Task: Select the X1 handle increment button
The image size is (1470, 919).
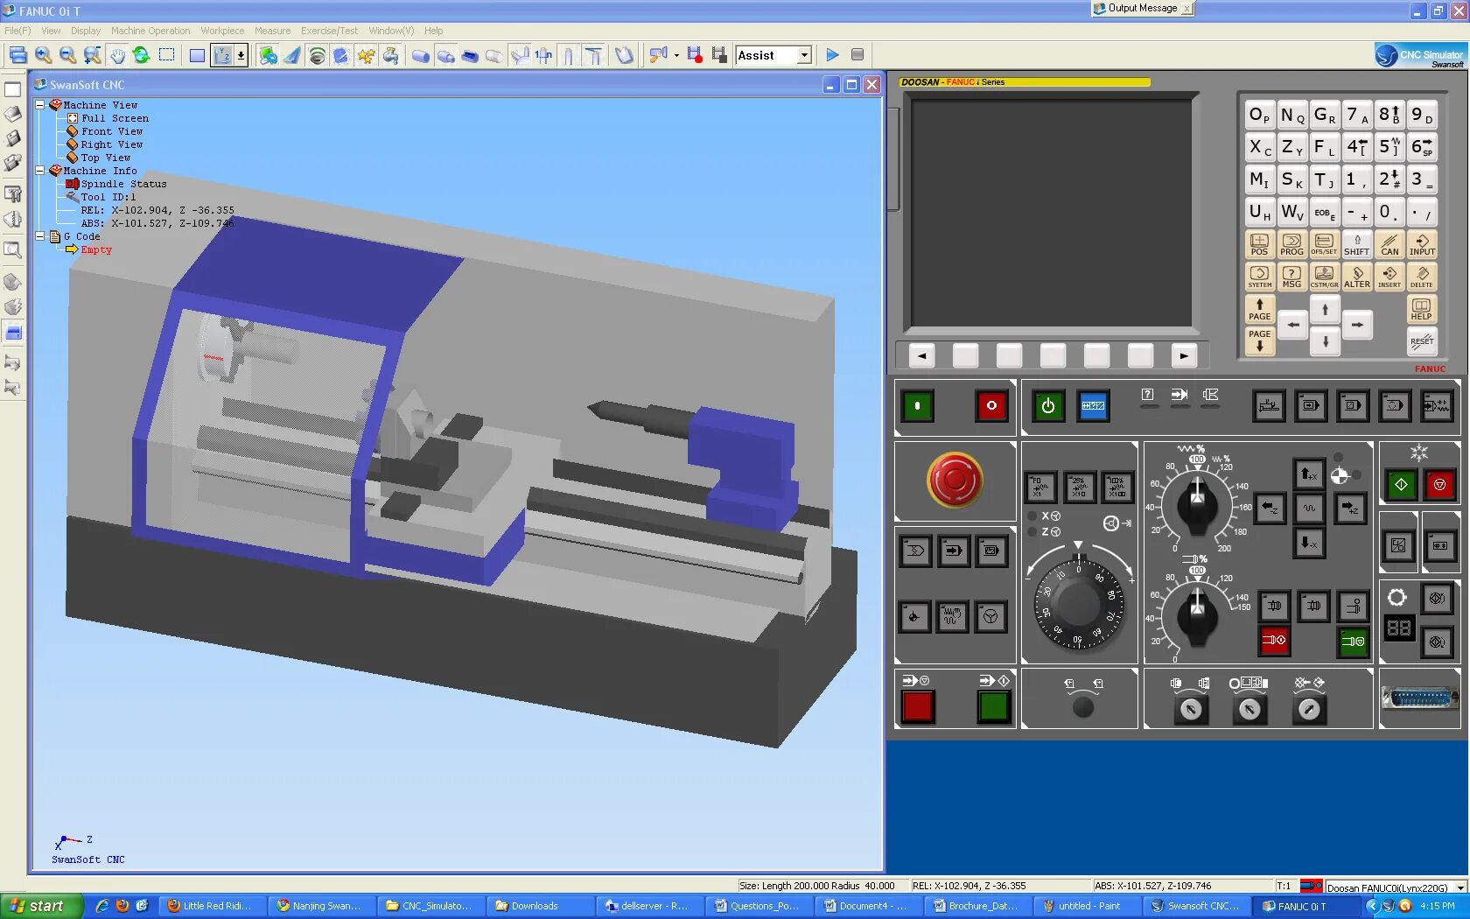Action: [x=1041, y=487]
